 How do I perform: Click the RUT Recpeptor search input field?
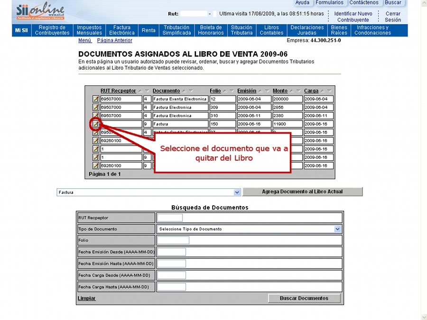[169, 218]
